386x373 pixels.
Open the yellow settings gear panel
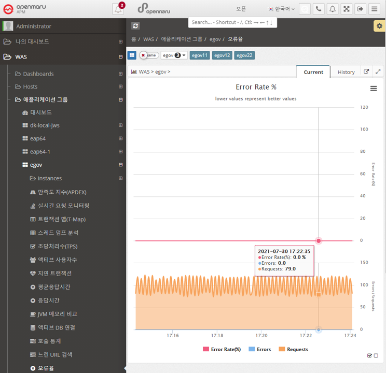click(379, 26)
